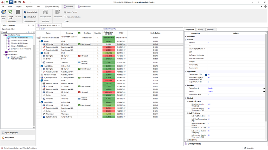The height and width of the screenshot is (150, 268).
Task: Click the Block 2 cube icon
Action: click(x=42, y=53)
